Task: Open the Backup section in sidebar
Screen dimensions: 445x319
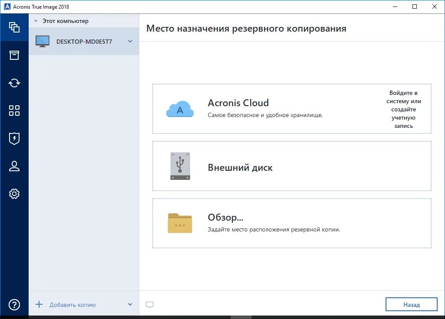Action: (x=14, y=27)
